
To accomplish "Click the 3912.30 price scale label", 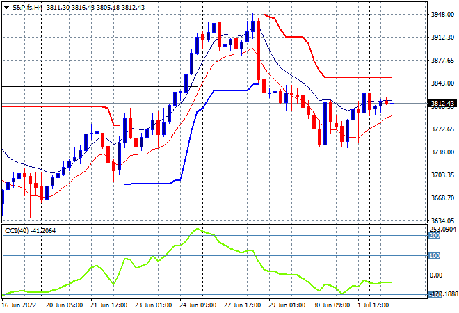I will point(442,38).
